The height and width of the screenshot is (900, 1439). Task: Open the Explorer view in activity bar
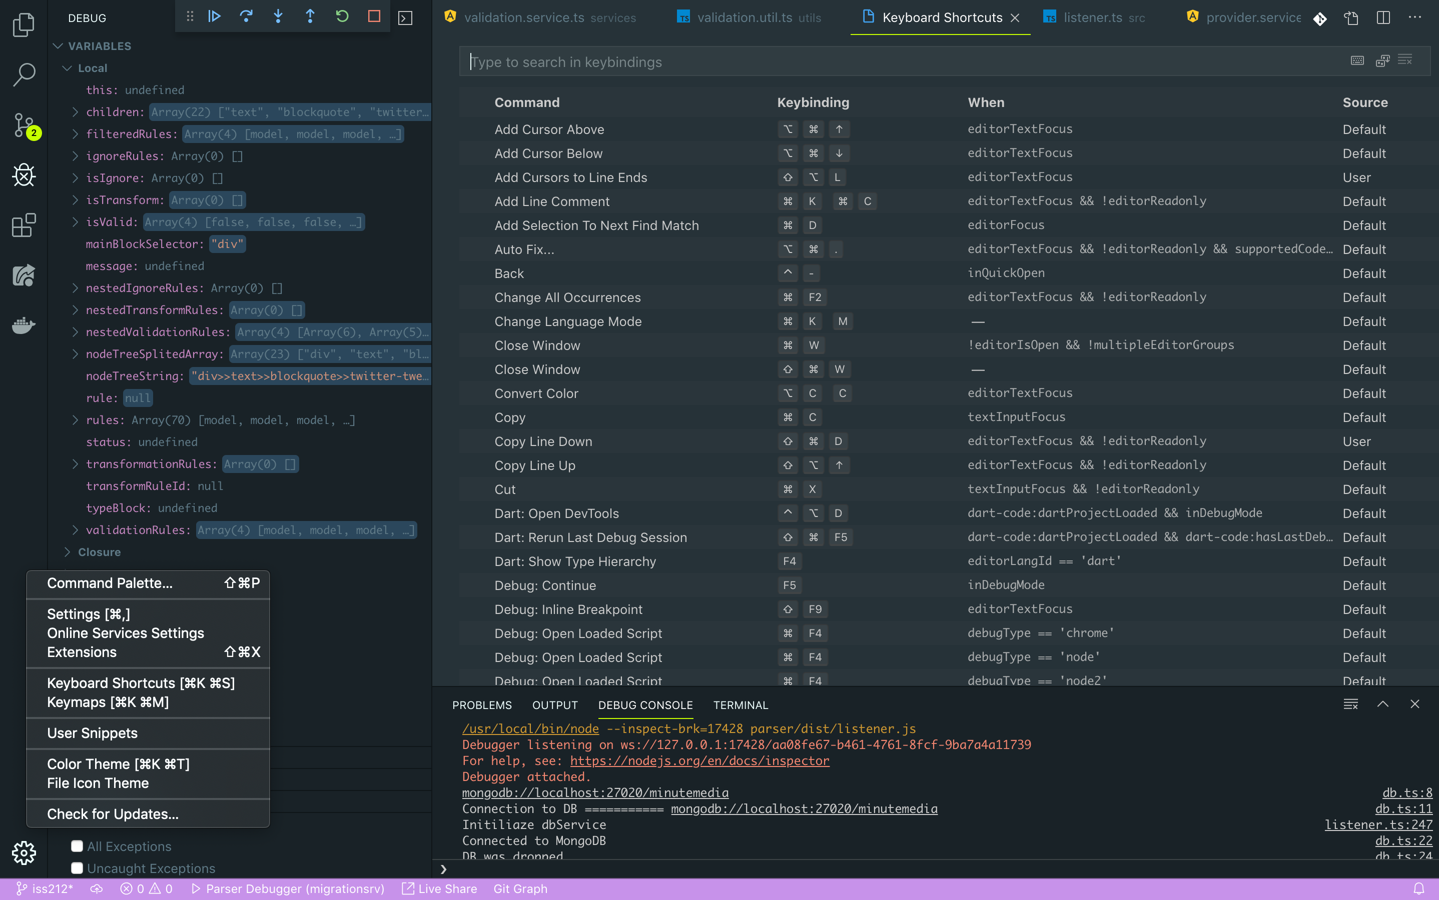(24, 24)
